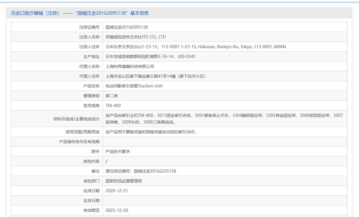Select the date 2025-12-20
Viewport: 359px width, 217px height.
point(117,210)
